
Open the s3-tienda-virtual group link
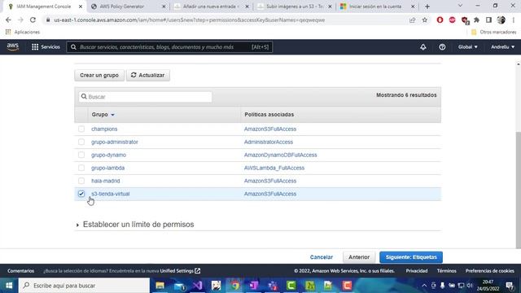click(111, 194)
